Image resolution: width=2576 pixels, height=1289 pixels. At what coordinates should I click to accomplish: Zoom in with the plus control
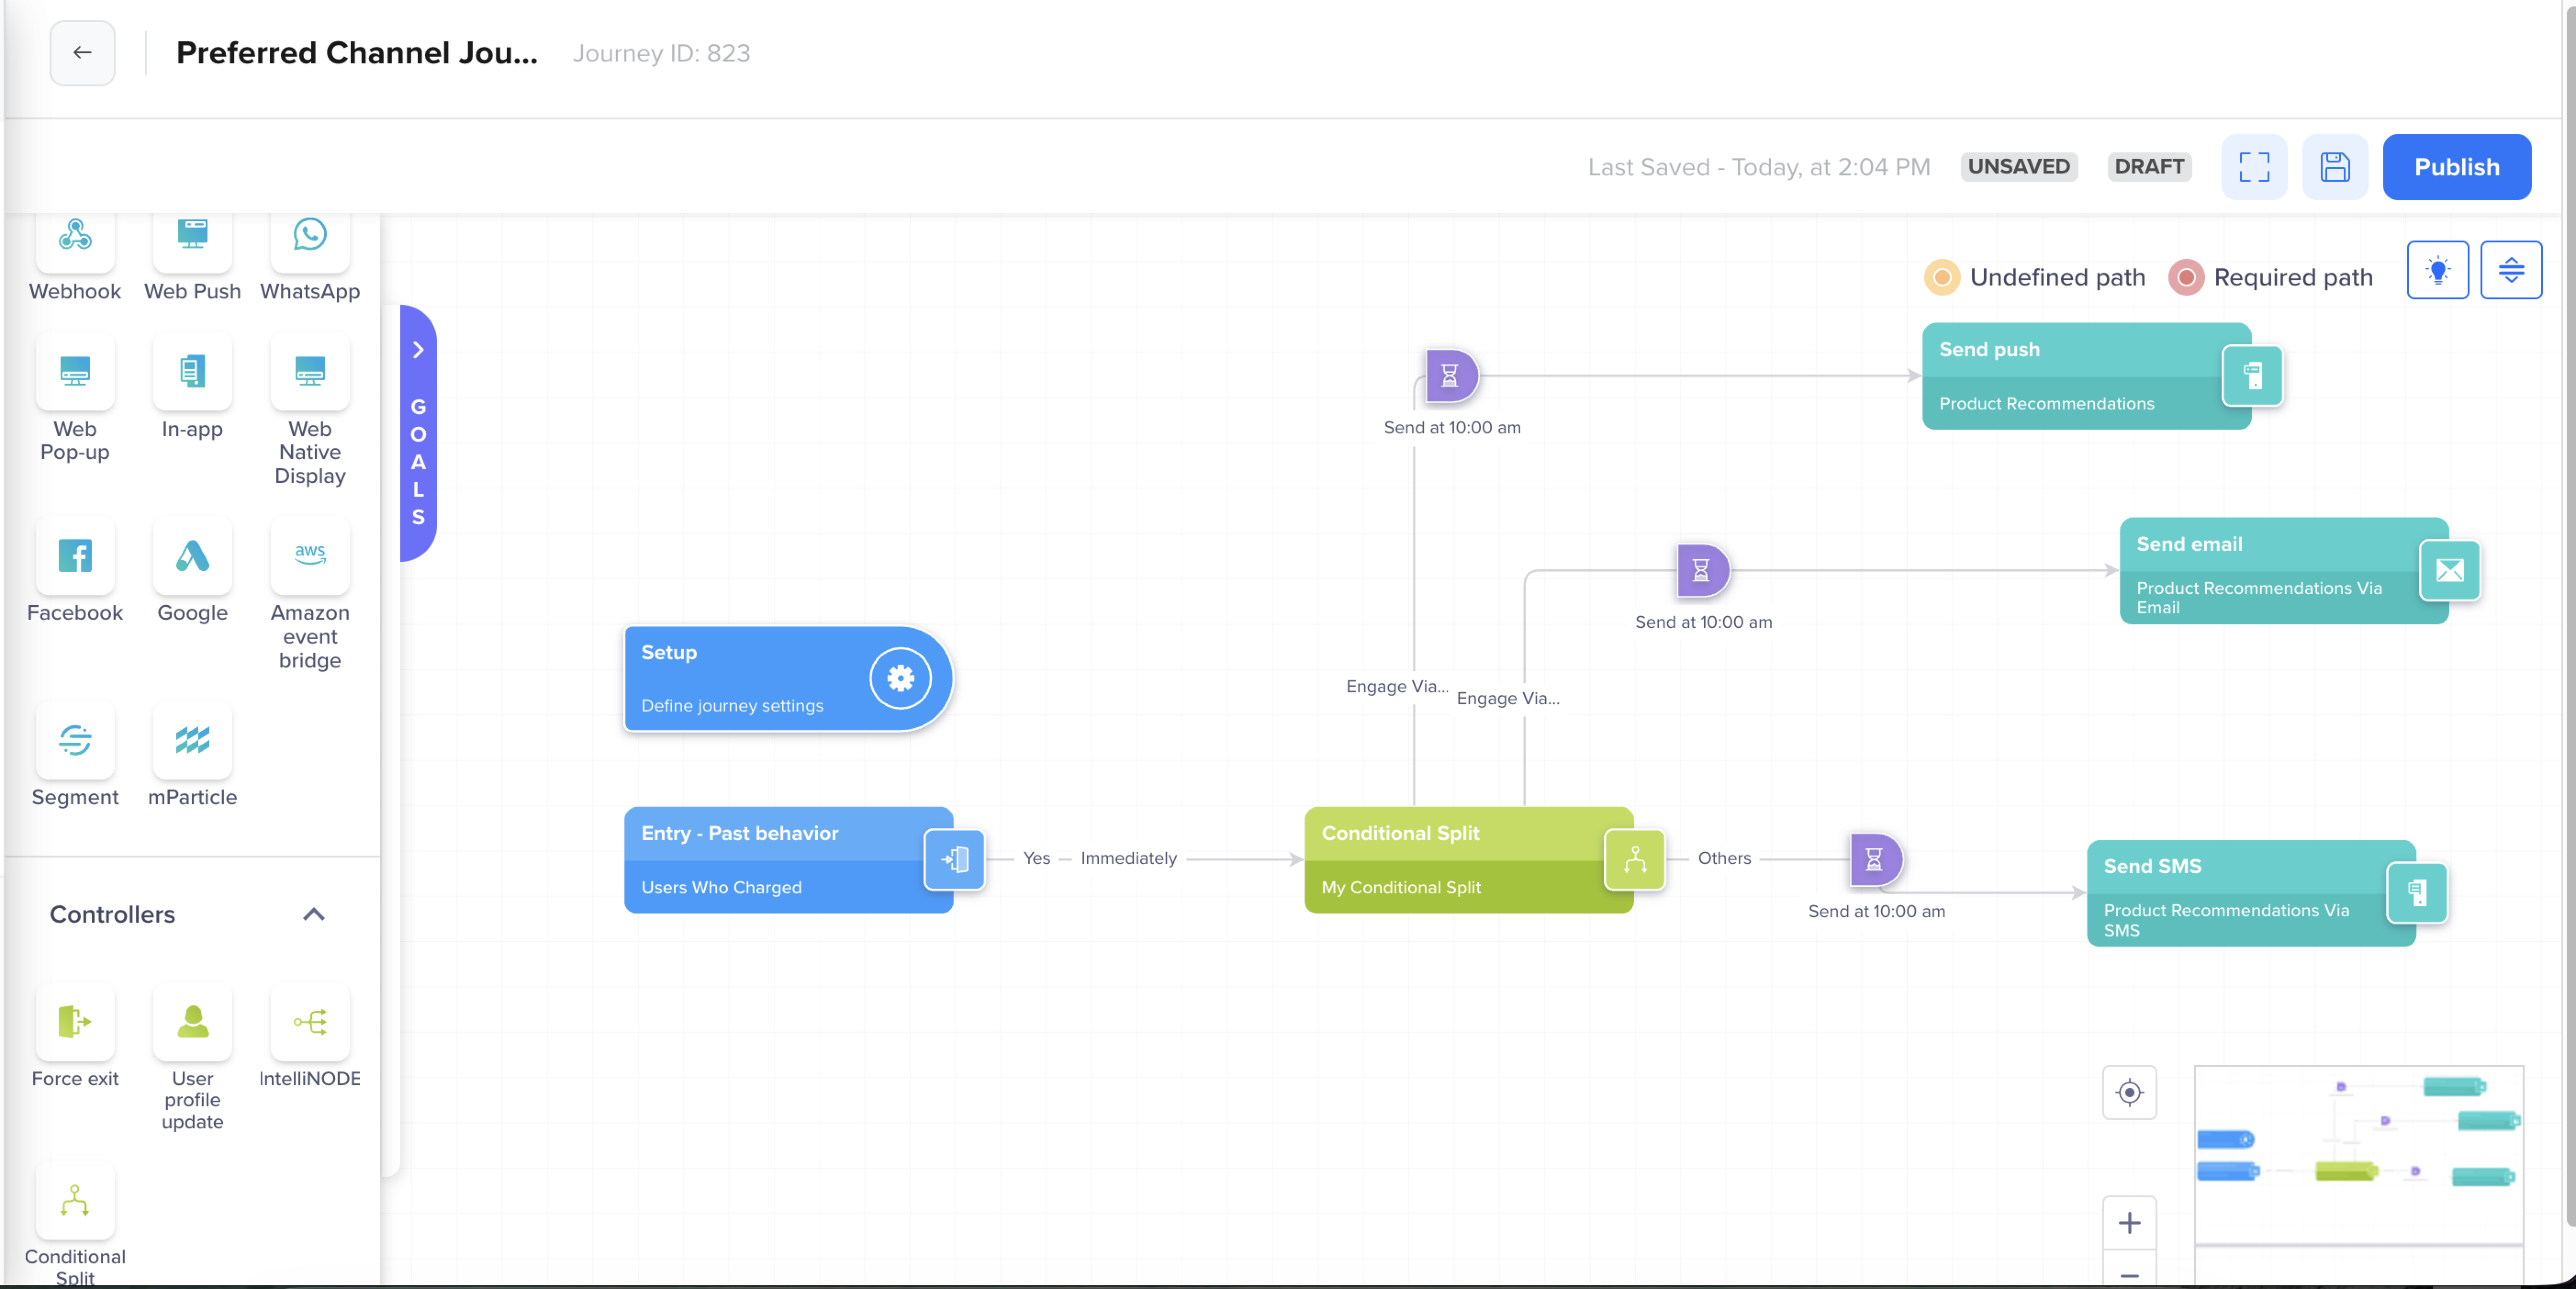[x=2129, y=1222]
